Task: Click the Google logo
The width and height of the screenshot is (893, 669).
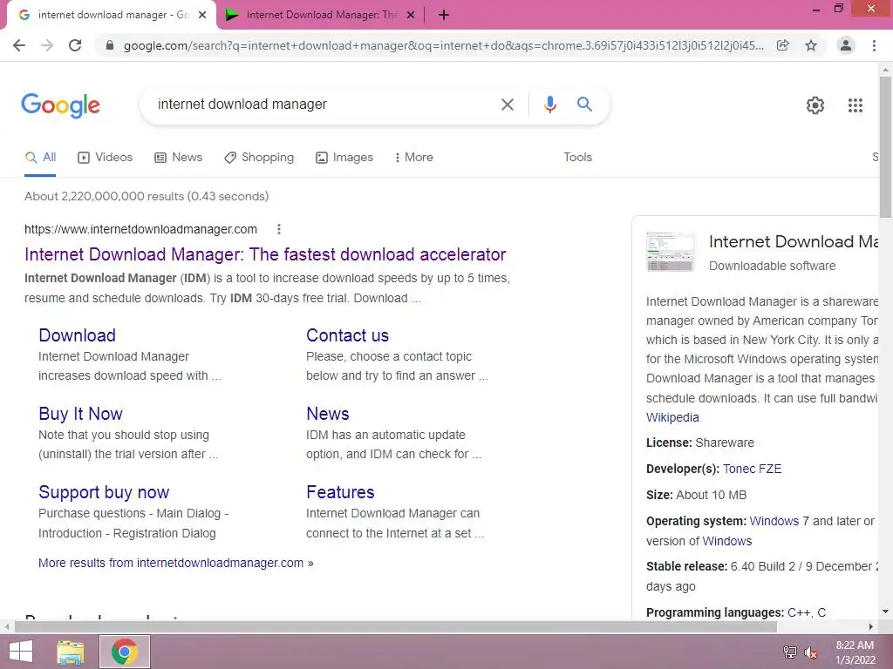Action: 60,105
